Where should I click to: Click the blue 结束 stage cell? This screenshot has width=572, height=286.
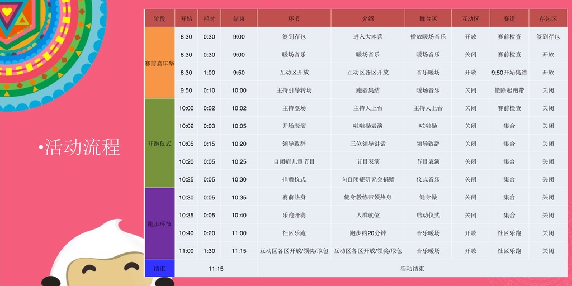point(159,269)
